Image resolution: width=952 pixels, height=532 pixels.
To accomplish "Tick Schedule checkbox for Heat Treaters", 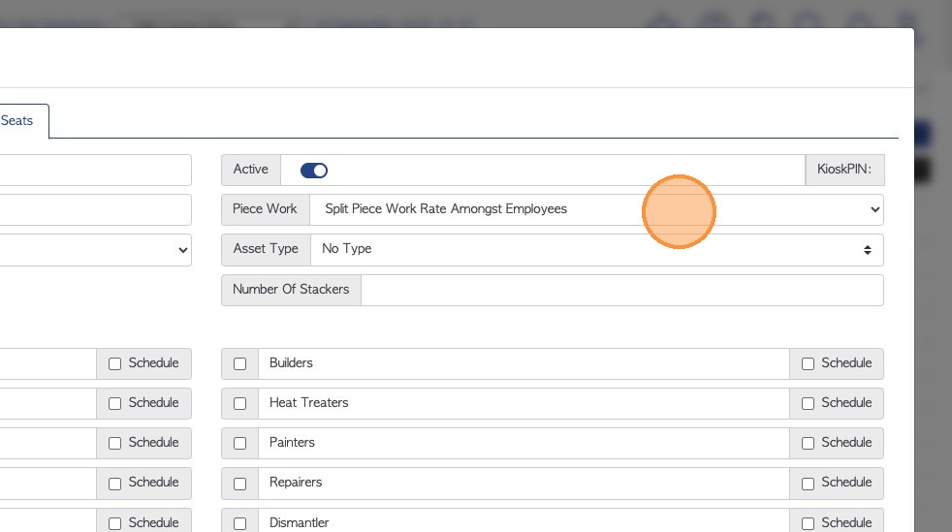I will coord(809,404).
